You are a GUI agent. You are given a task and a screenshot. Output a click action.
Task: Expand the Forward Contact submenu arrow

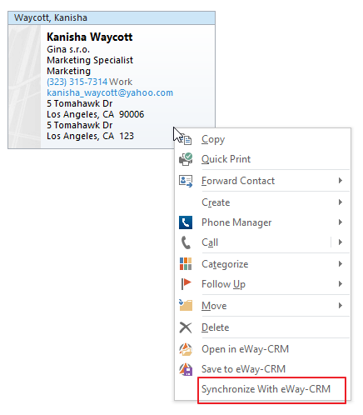(x=341, y=181)
